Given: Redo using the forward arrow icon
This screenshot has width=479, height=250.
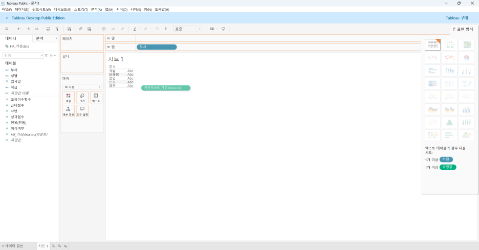Looking at the screenshot, I should click(28, 29).
